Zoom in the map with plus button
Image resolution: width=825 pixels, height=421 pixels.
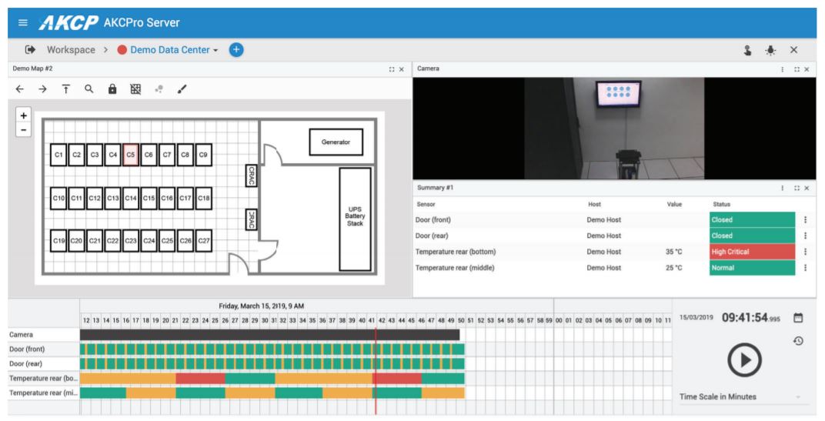(23, 115)
